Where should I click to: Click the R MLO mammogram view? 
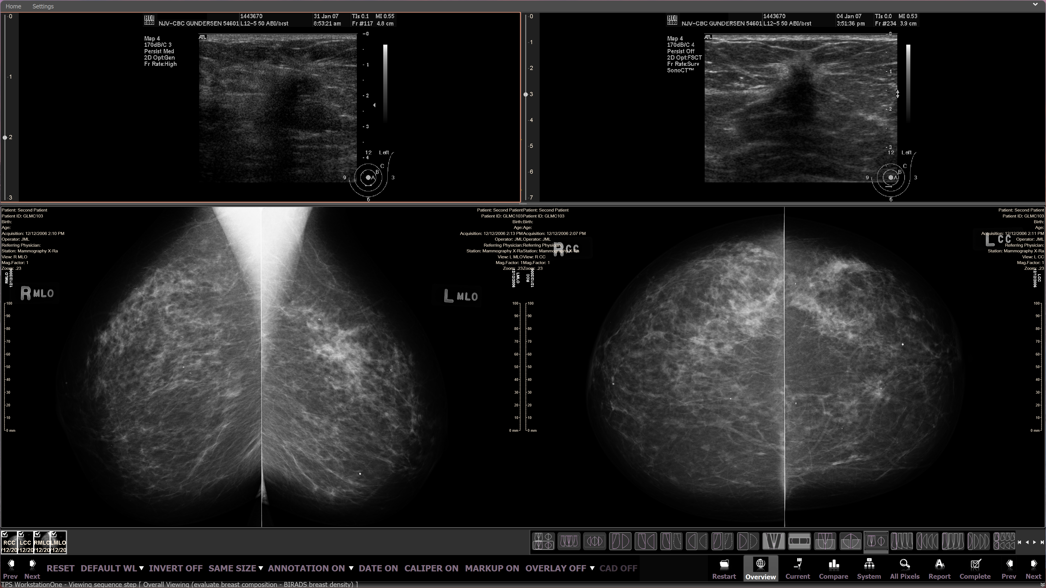click(x=131, y=367)
